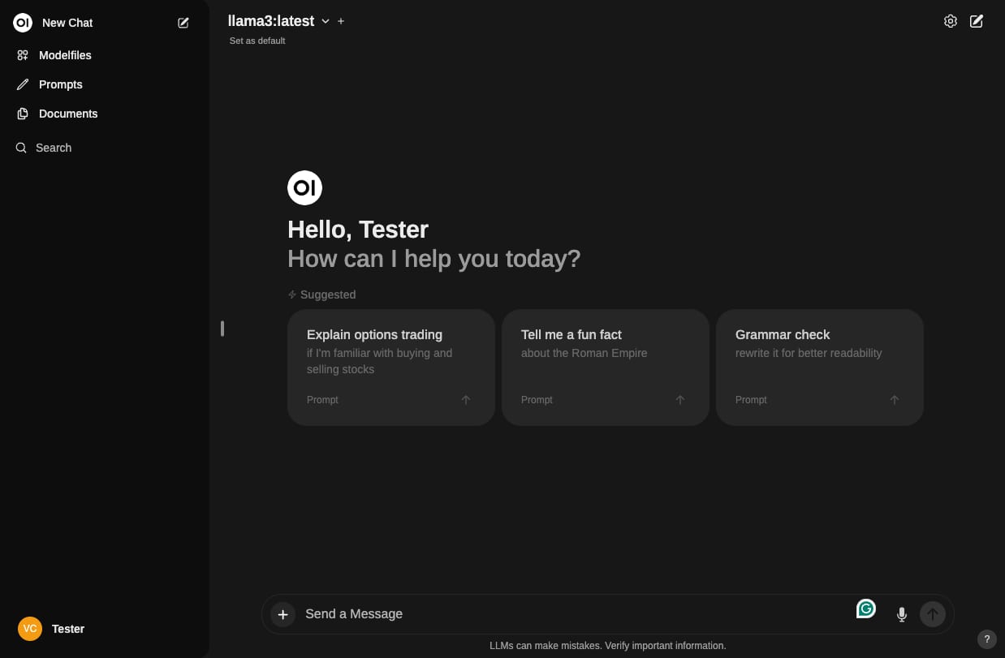This screenshot has height=658, width=1005.
Task: Click the new chat pencil icon in top-right corner
Action: (977, 21)
